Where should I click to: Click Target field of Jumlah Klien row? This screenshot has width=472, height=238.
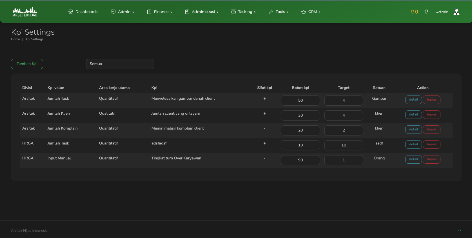[x=344, y=115]
